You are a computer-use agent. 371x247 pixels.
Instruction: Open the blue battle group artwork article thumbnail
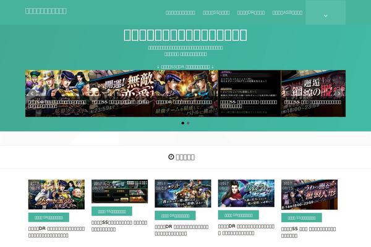[x=183, y=193]
